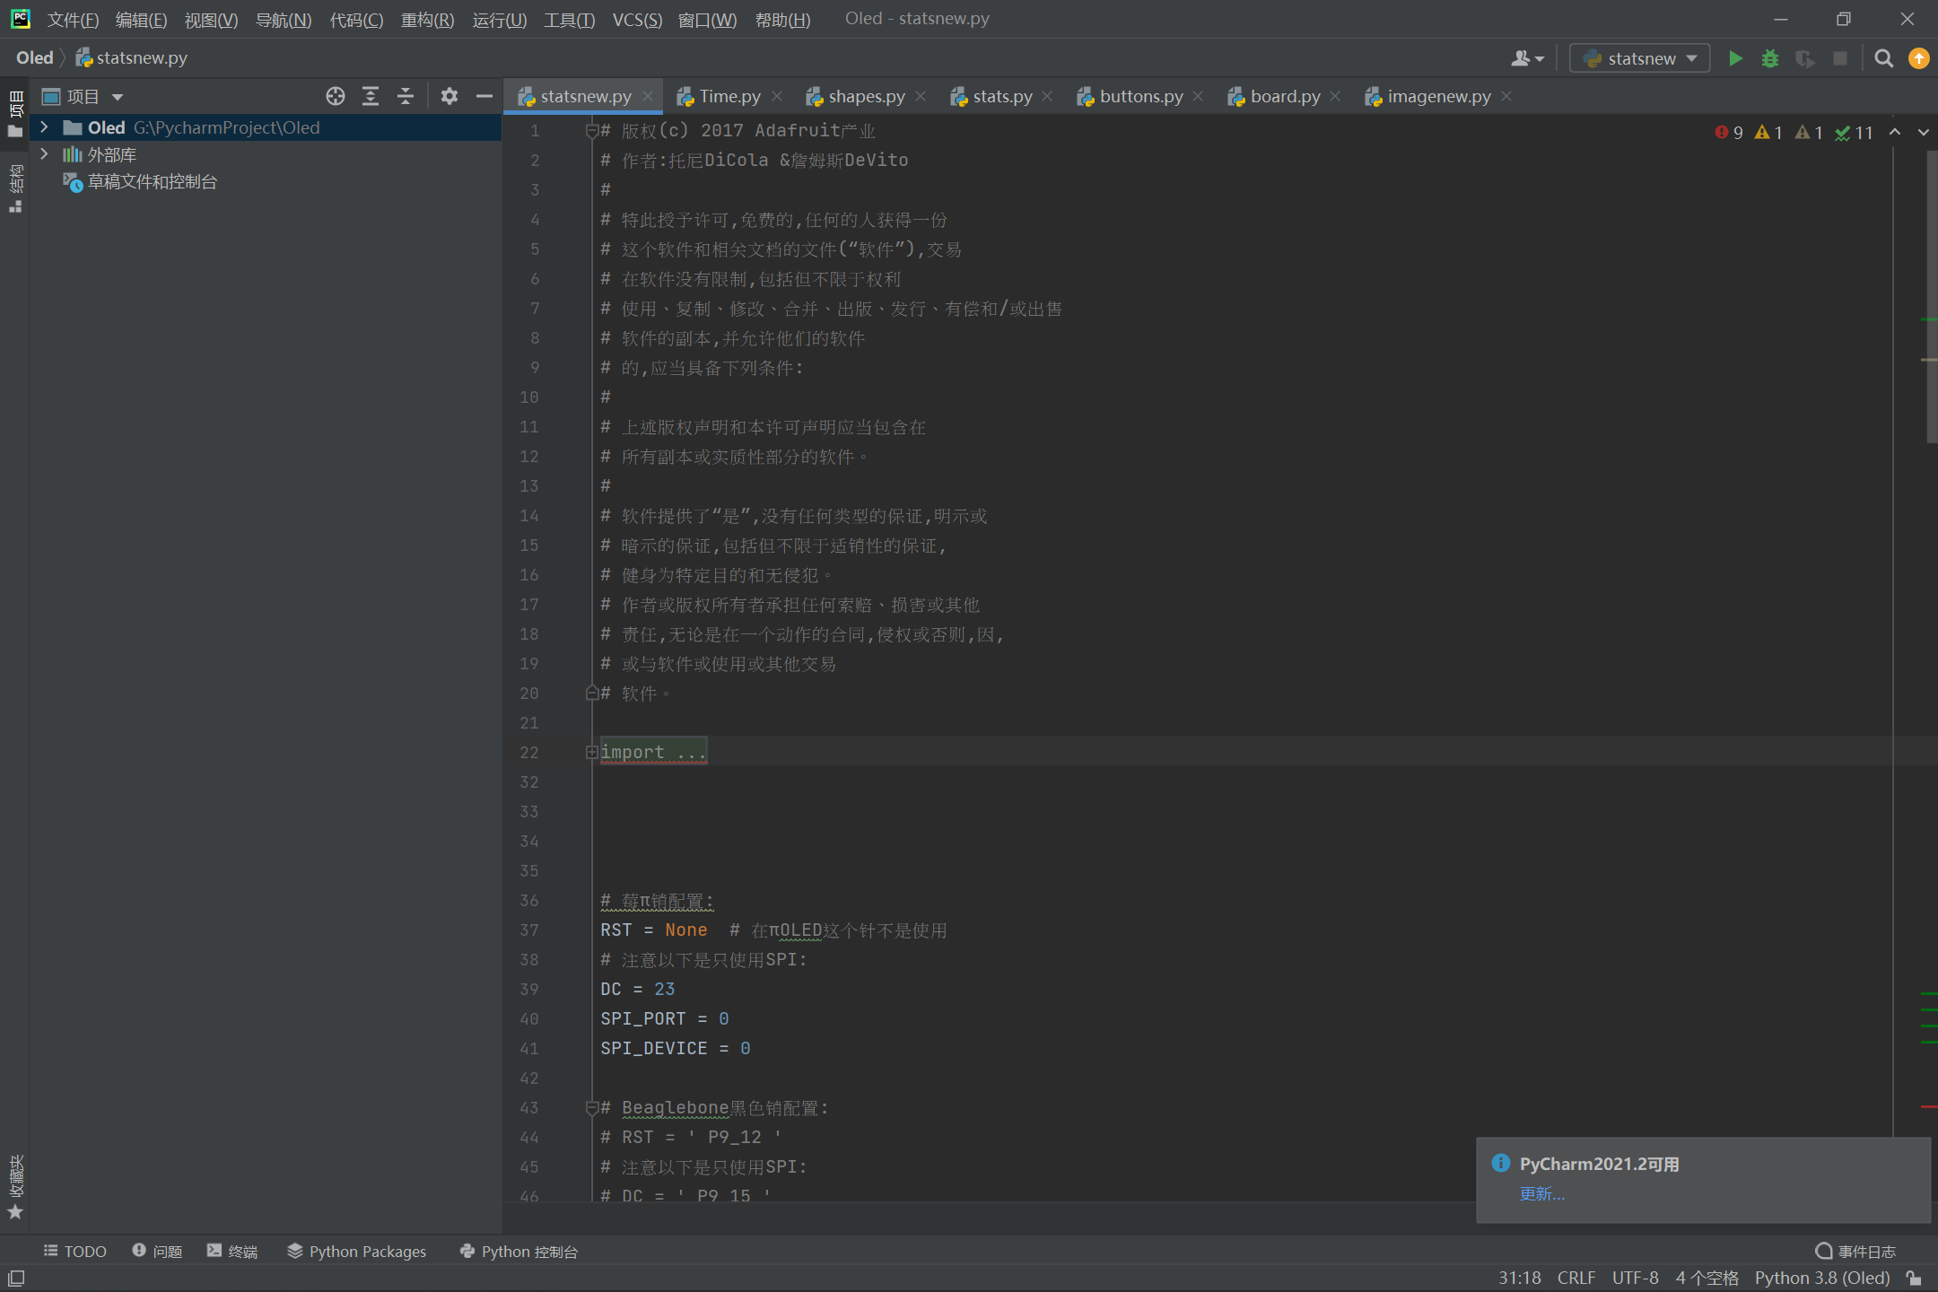This screenshot has height=1292, width=1938.
Task: Click Collapse All icon in the project panel
Action: (406, 96)
